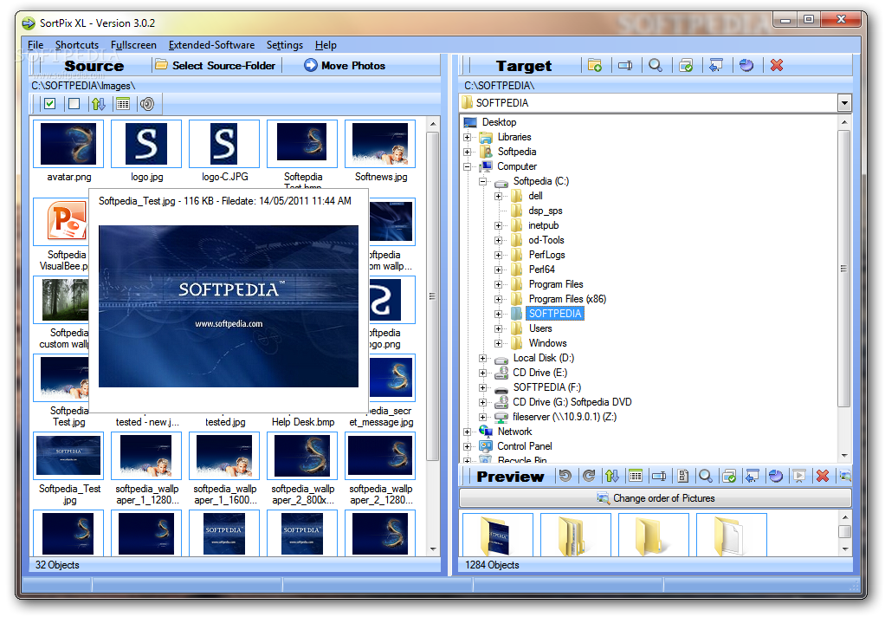Collapse the Computer tree node
The height and width of the screenshot is (617, 885).
tap(468, 166)
